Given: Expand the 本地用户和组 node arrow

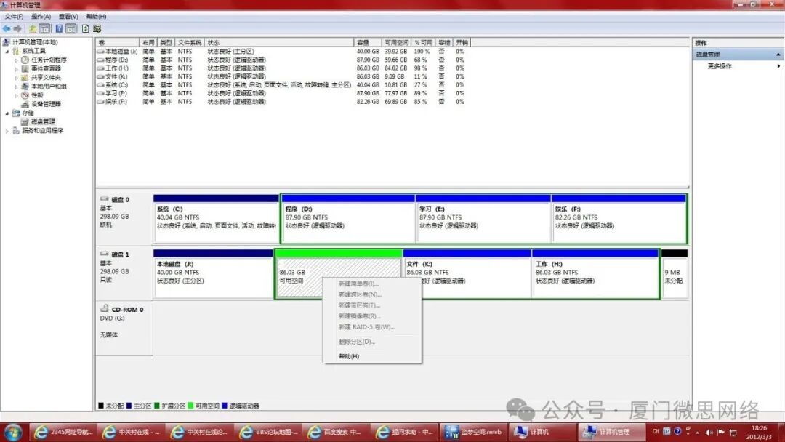Looking at the screenshot, I should pyautogui.click(x=17, y=87).
